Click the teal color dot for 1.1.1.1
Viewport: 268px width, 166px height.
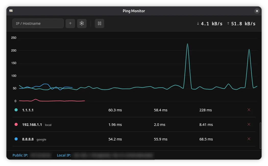pos(16,110)
